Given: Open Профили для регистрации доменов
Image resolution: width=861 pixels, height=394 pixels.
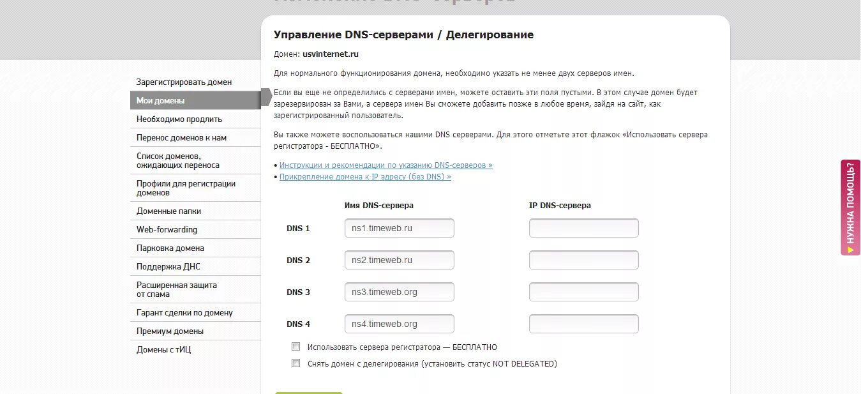Looking at the screenshot, I should point(186,188).
